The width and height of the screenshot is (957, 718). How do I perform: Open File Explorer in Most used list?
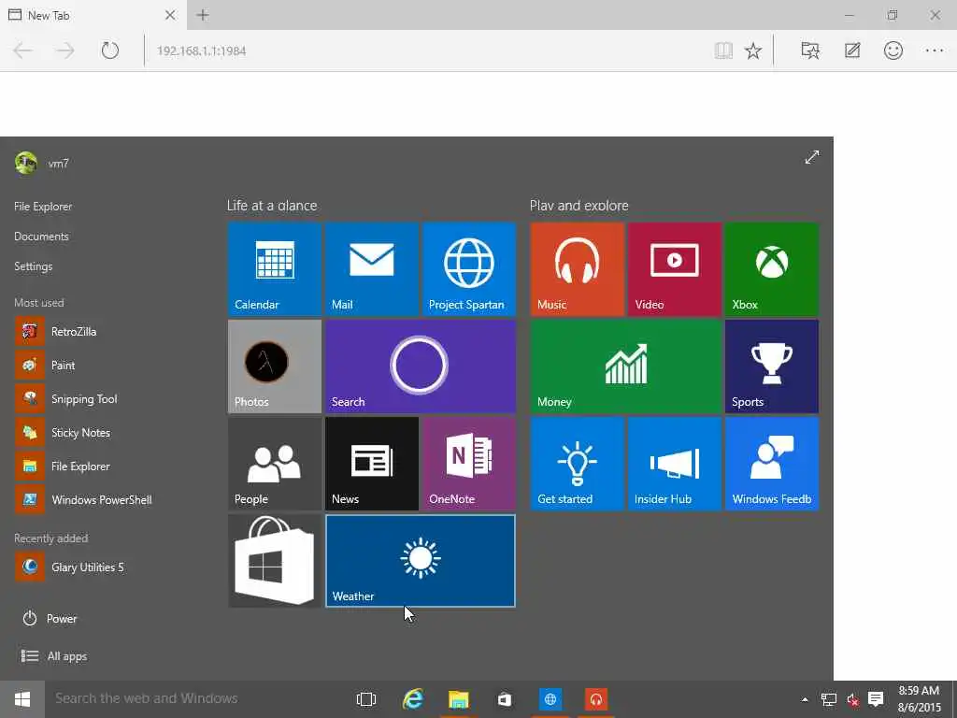pyautogui.click(x=63, y=466)
